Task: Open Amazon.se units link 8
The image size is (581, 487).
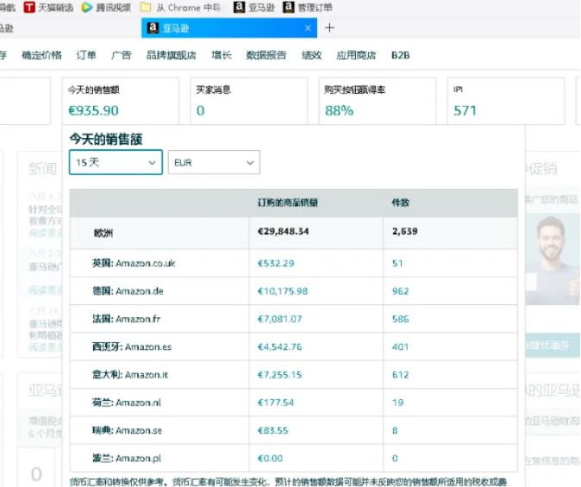Action: click(x=395, y=431)
